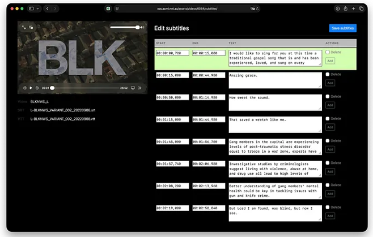Click Add in the 'Amazing grace.' row
Screen dimensions: 373x237
point(330,83)
